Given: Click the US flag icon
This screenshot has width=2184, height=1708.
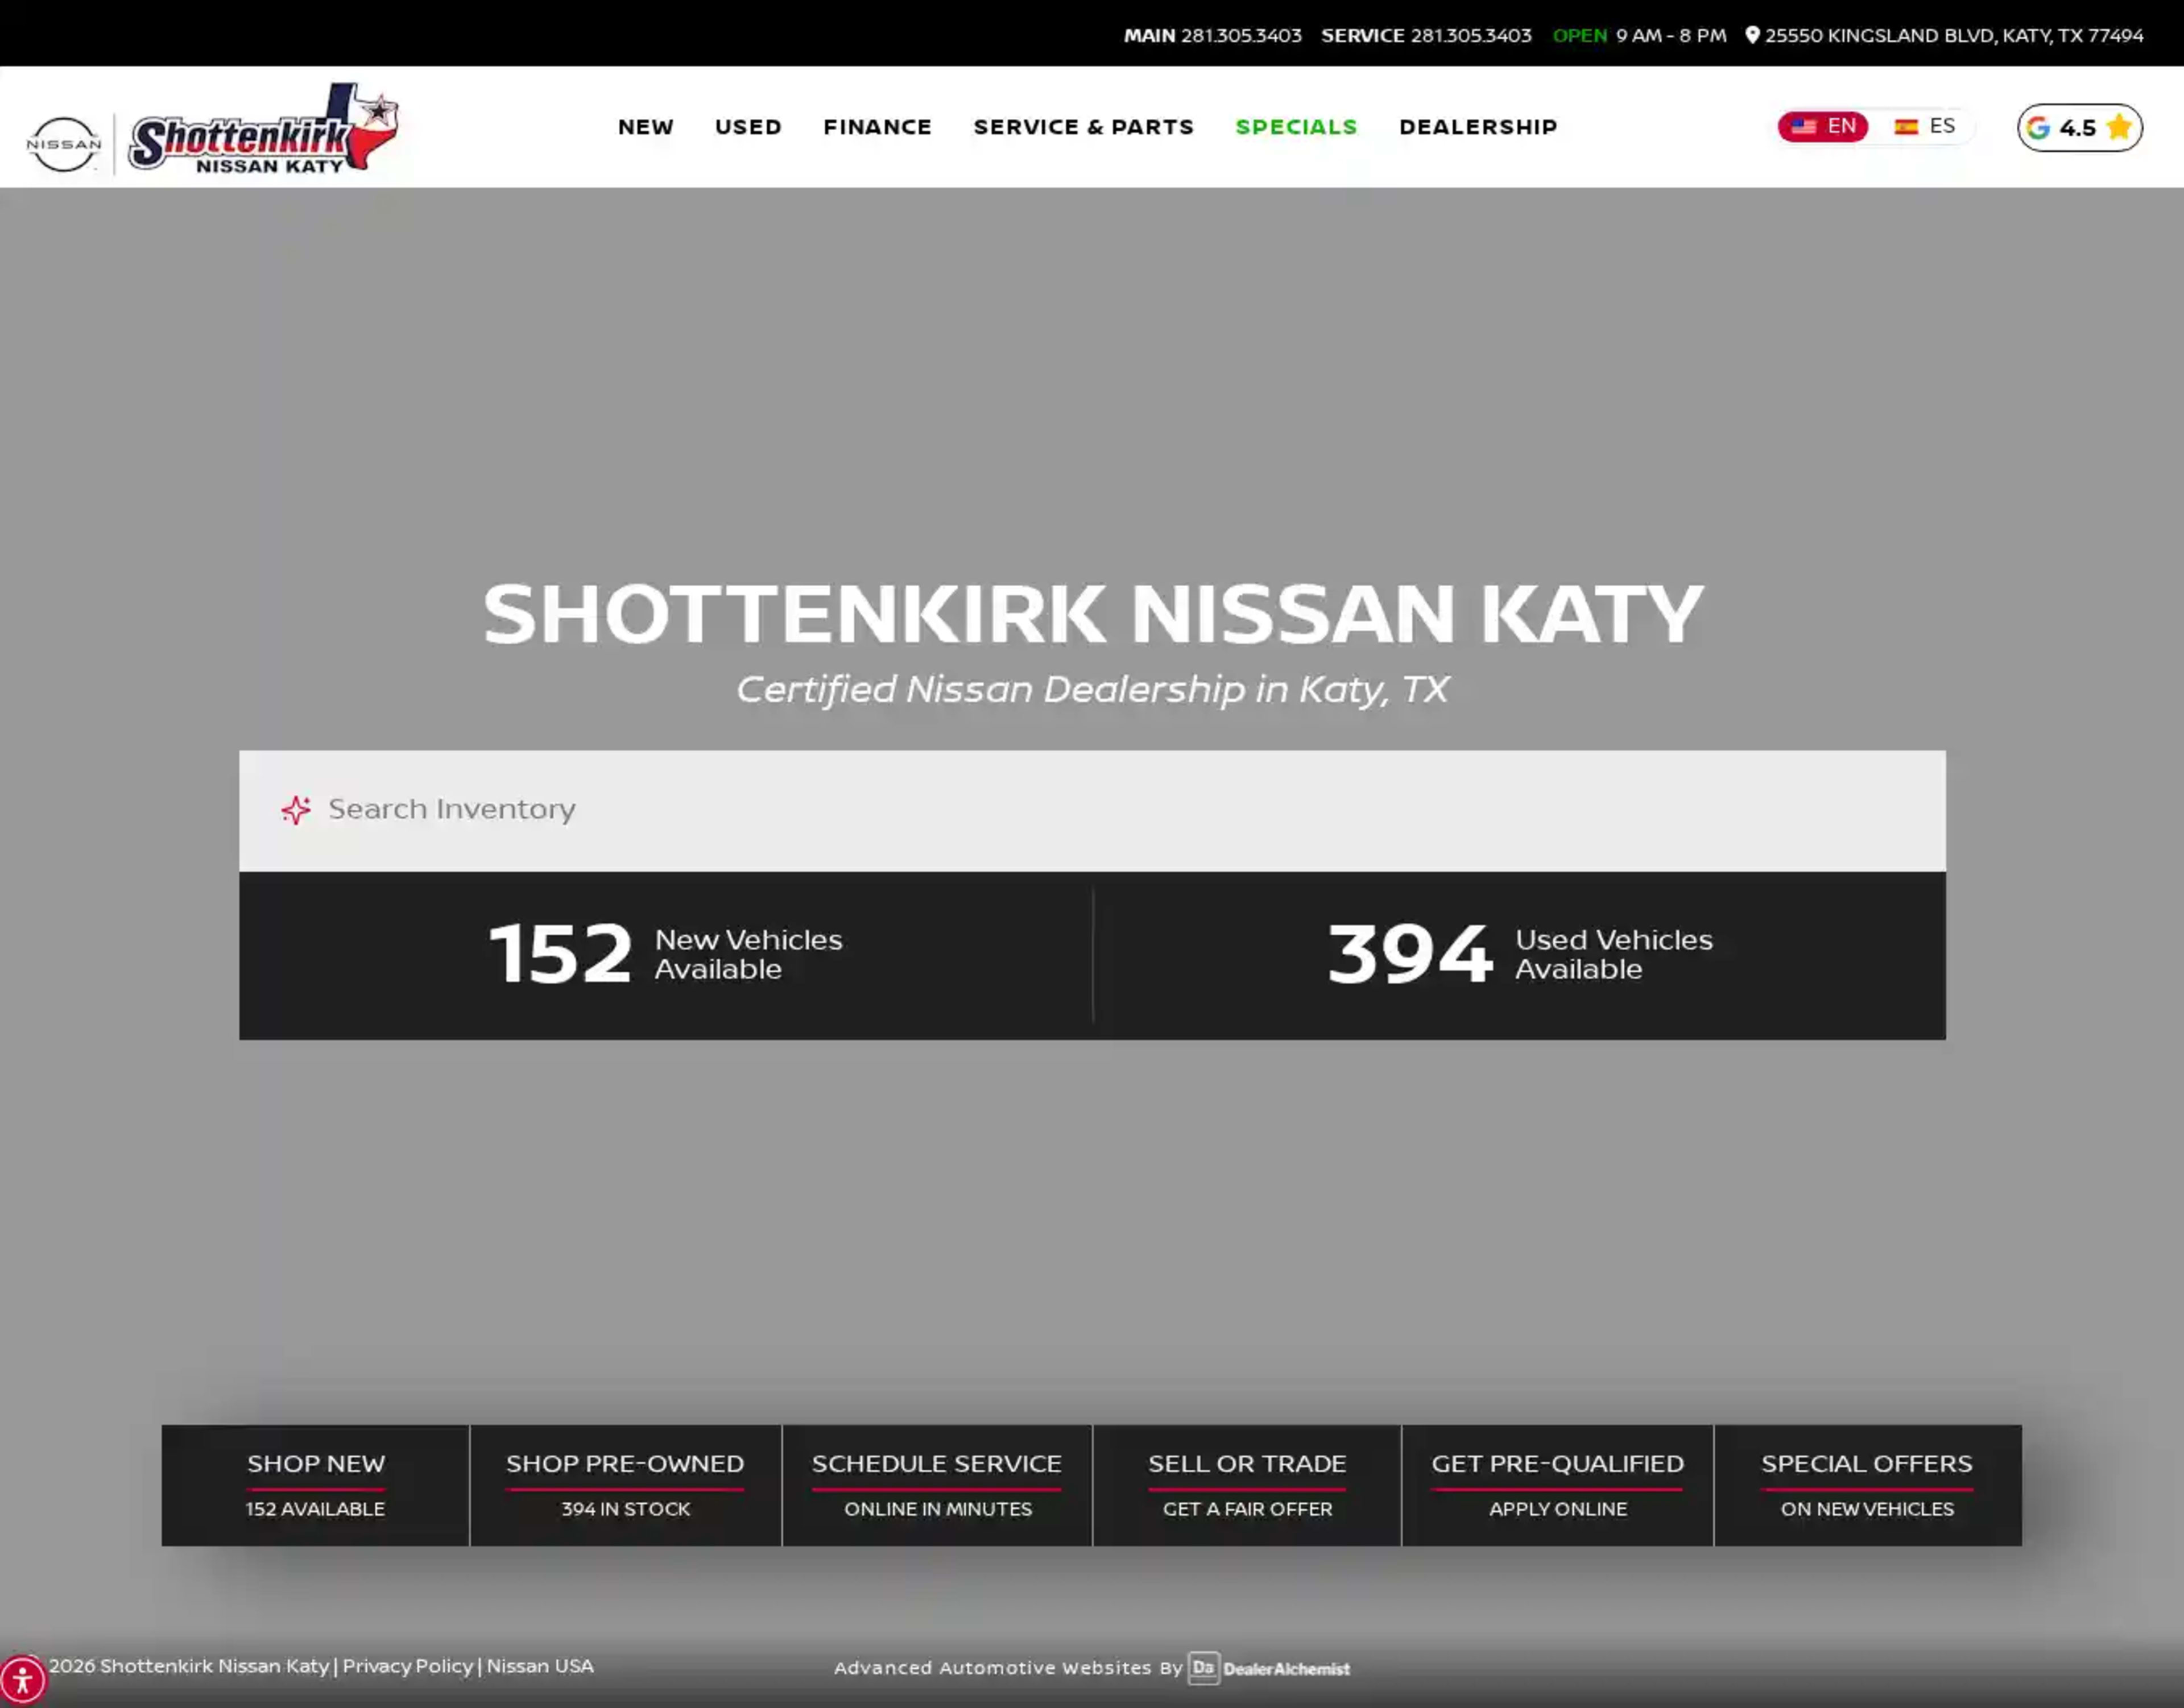Looking at the screenshot, I should (1804, 127).
